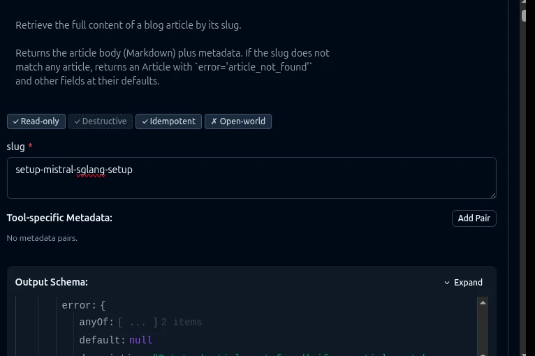Click the '2 items' count label
The image size is (535, 356).
tap(182, 322)
